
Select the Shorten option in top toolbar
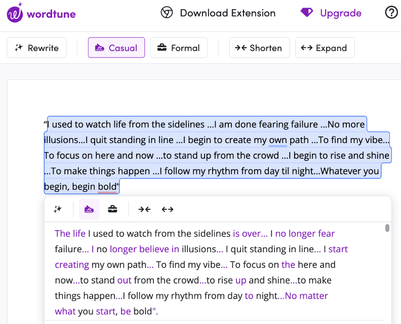(259, 48)
